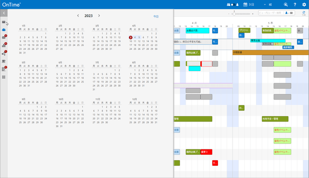Open the blue group users sidebar icon
Viewport: 309px width, 178px height.
pyautogui.click(x=4, y=30)
